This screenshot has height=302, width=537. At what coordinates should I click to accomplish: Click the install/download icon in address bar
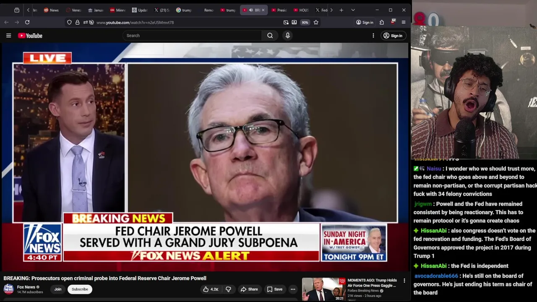click(x=294, y=22)
